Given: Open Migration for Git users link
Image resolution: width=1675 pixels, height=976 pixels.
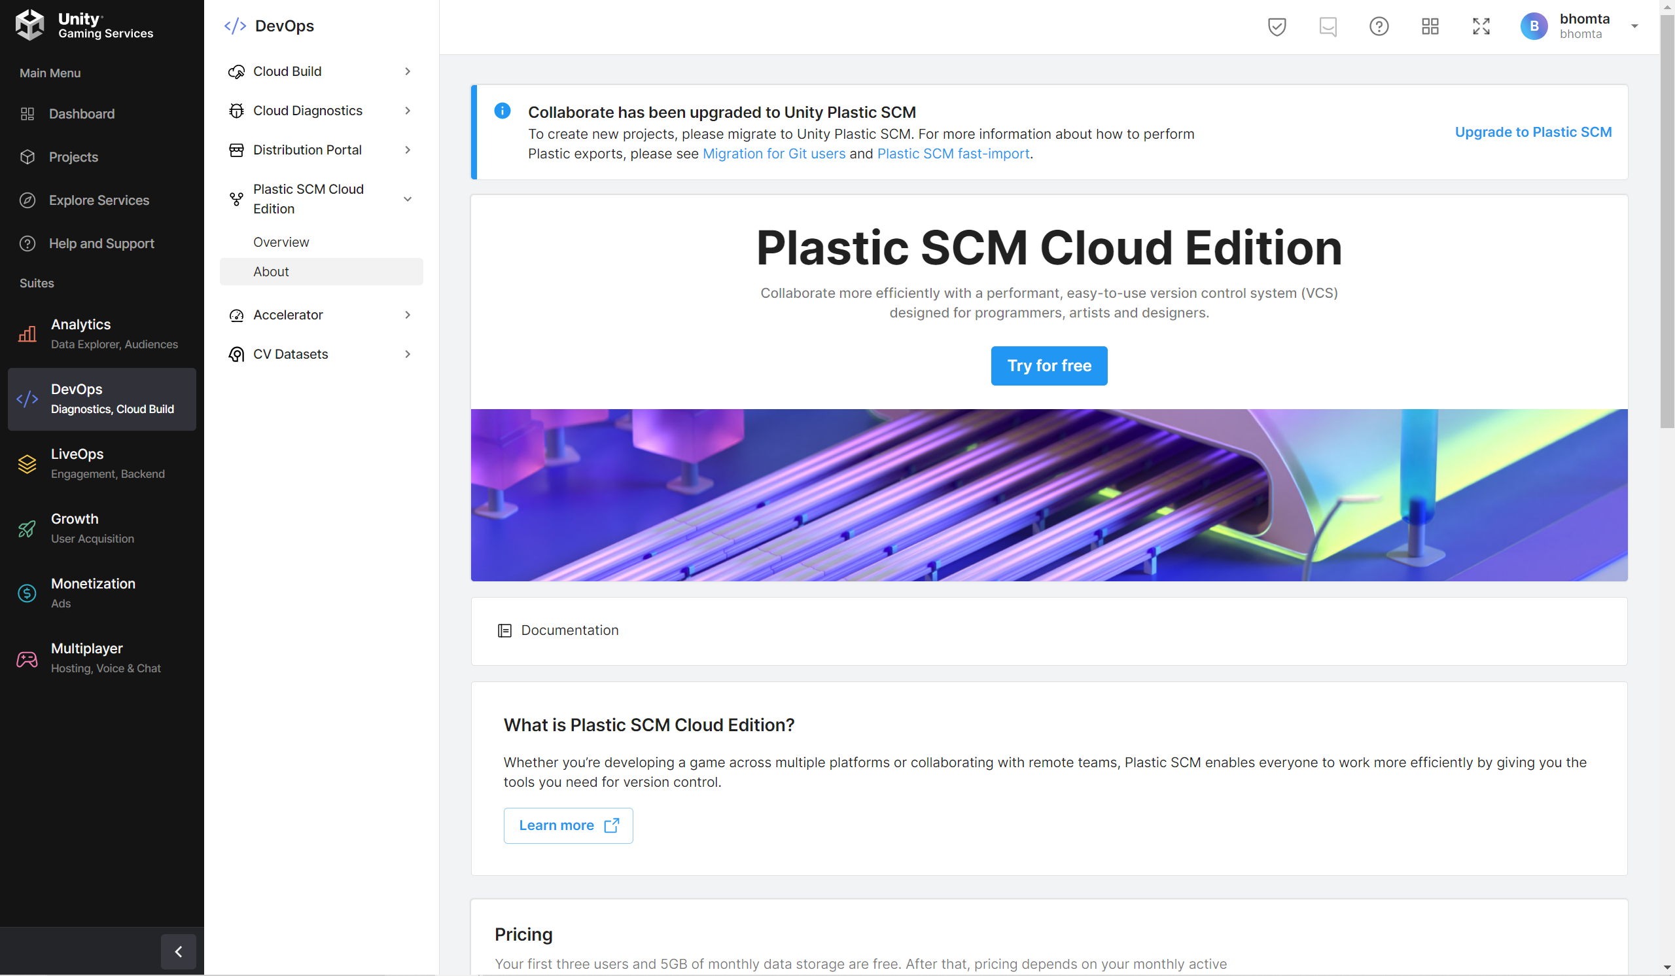Looking at the screenshot, I should pyautogui.click(x=773, y=154).
